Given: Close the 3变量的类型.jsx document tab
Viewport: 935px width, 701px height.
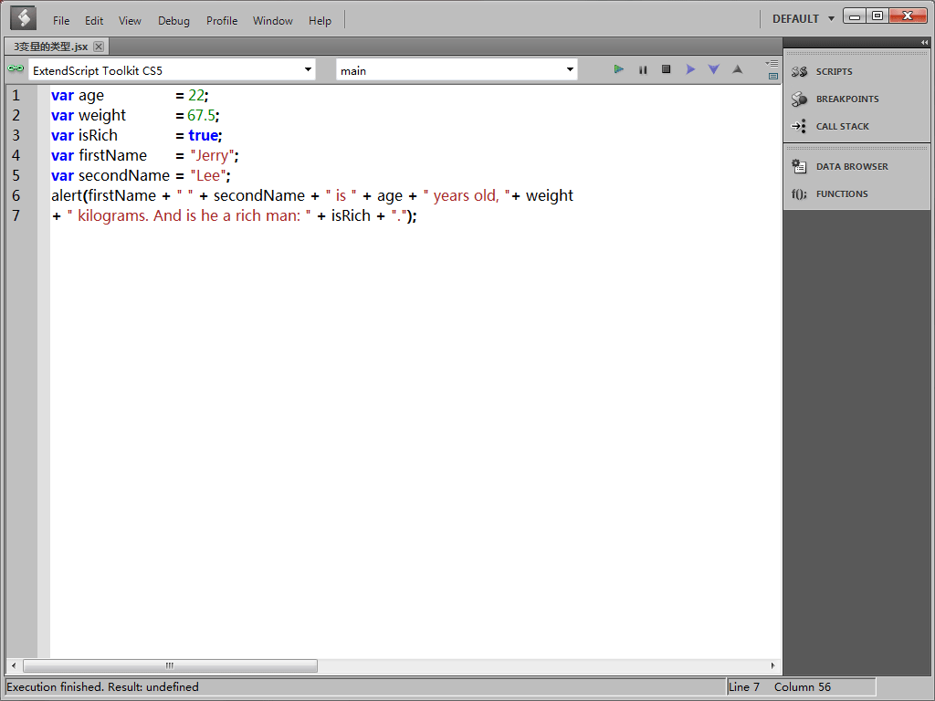Looking at the screenshot, I should (99, 47).
